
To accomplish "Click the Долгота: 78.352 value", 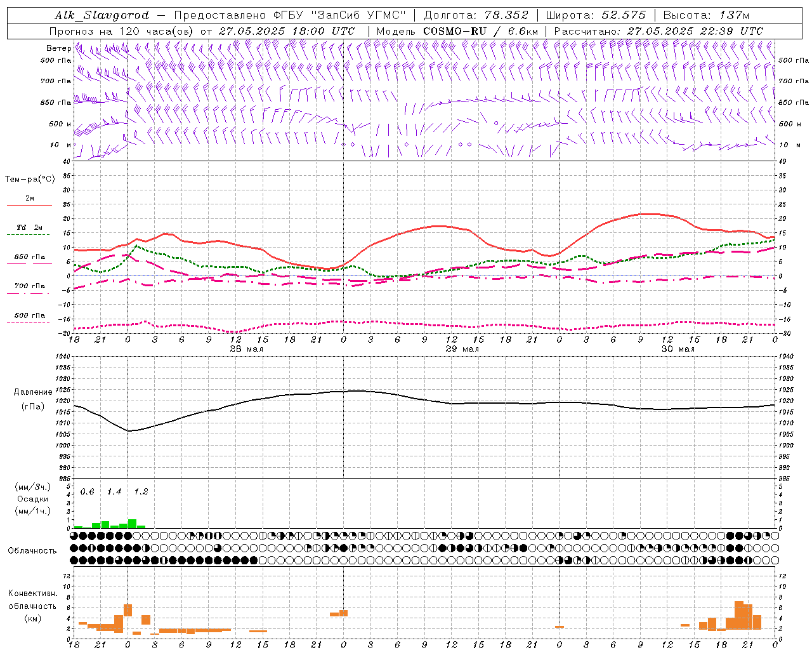I will (x=475, y=15).
